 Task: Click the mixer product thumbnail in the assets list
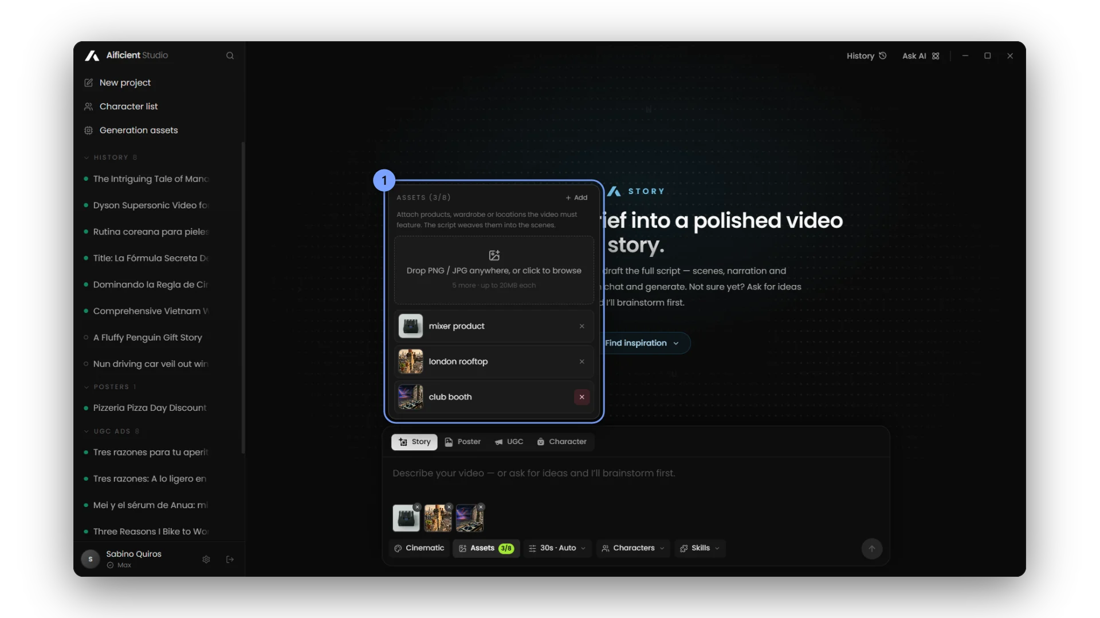[411, 326]
